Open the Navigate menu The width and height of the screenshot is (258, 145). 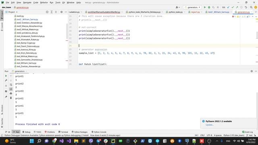[27, 2]
